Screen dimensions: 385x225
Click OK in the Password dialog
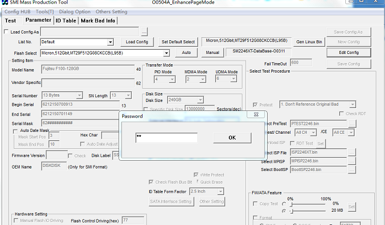[x=232, y=138]
